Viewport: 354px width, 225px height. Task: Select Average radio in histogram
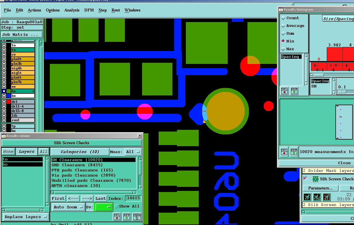pyautogui.click(x=283, y=26)
